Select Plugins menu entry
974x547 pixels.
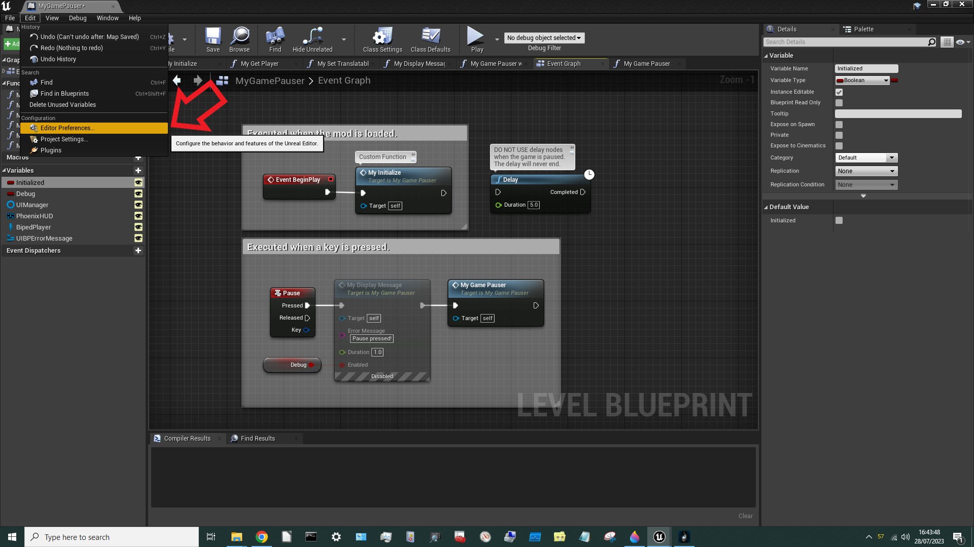(94, 150)
